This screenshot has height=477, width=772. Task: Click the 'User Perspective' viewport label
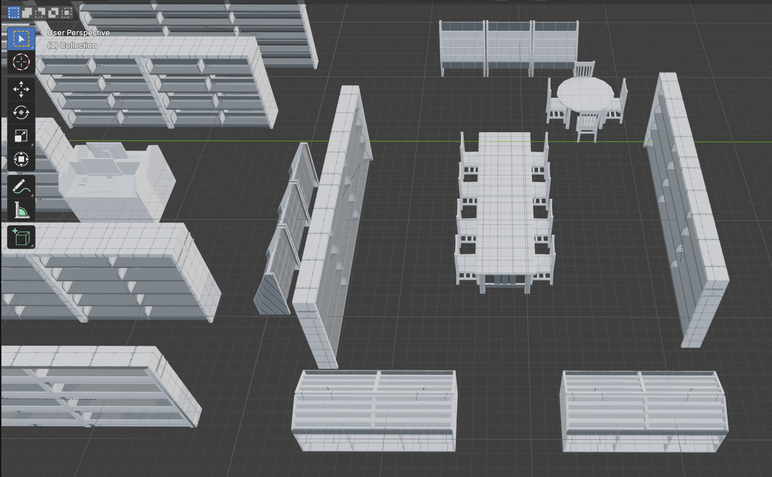[78, 33]
